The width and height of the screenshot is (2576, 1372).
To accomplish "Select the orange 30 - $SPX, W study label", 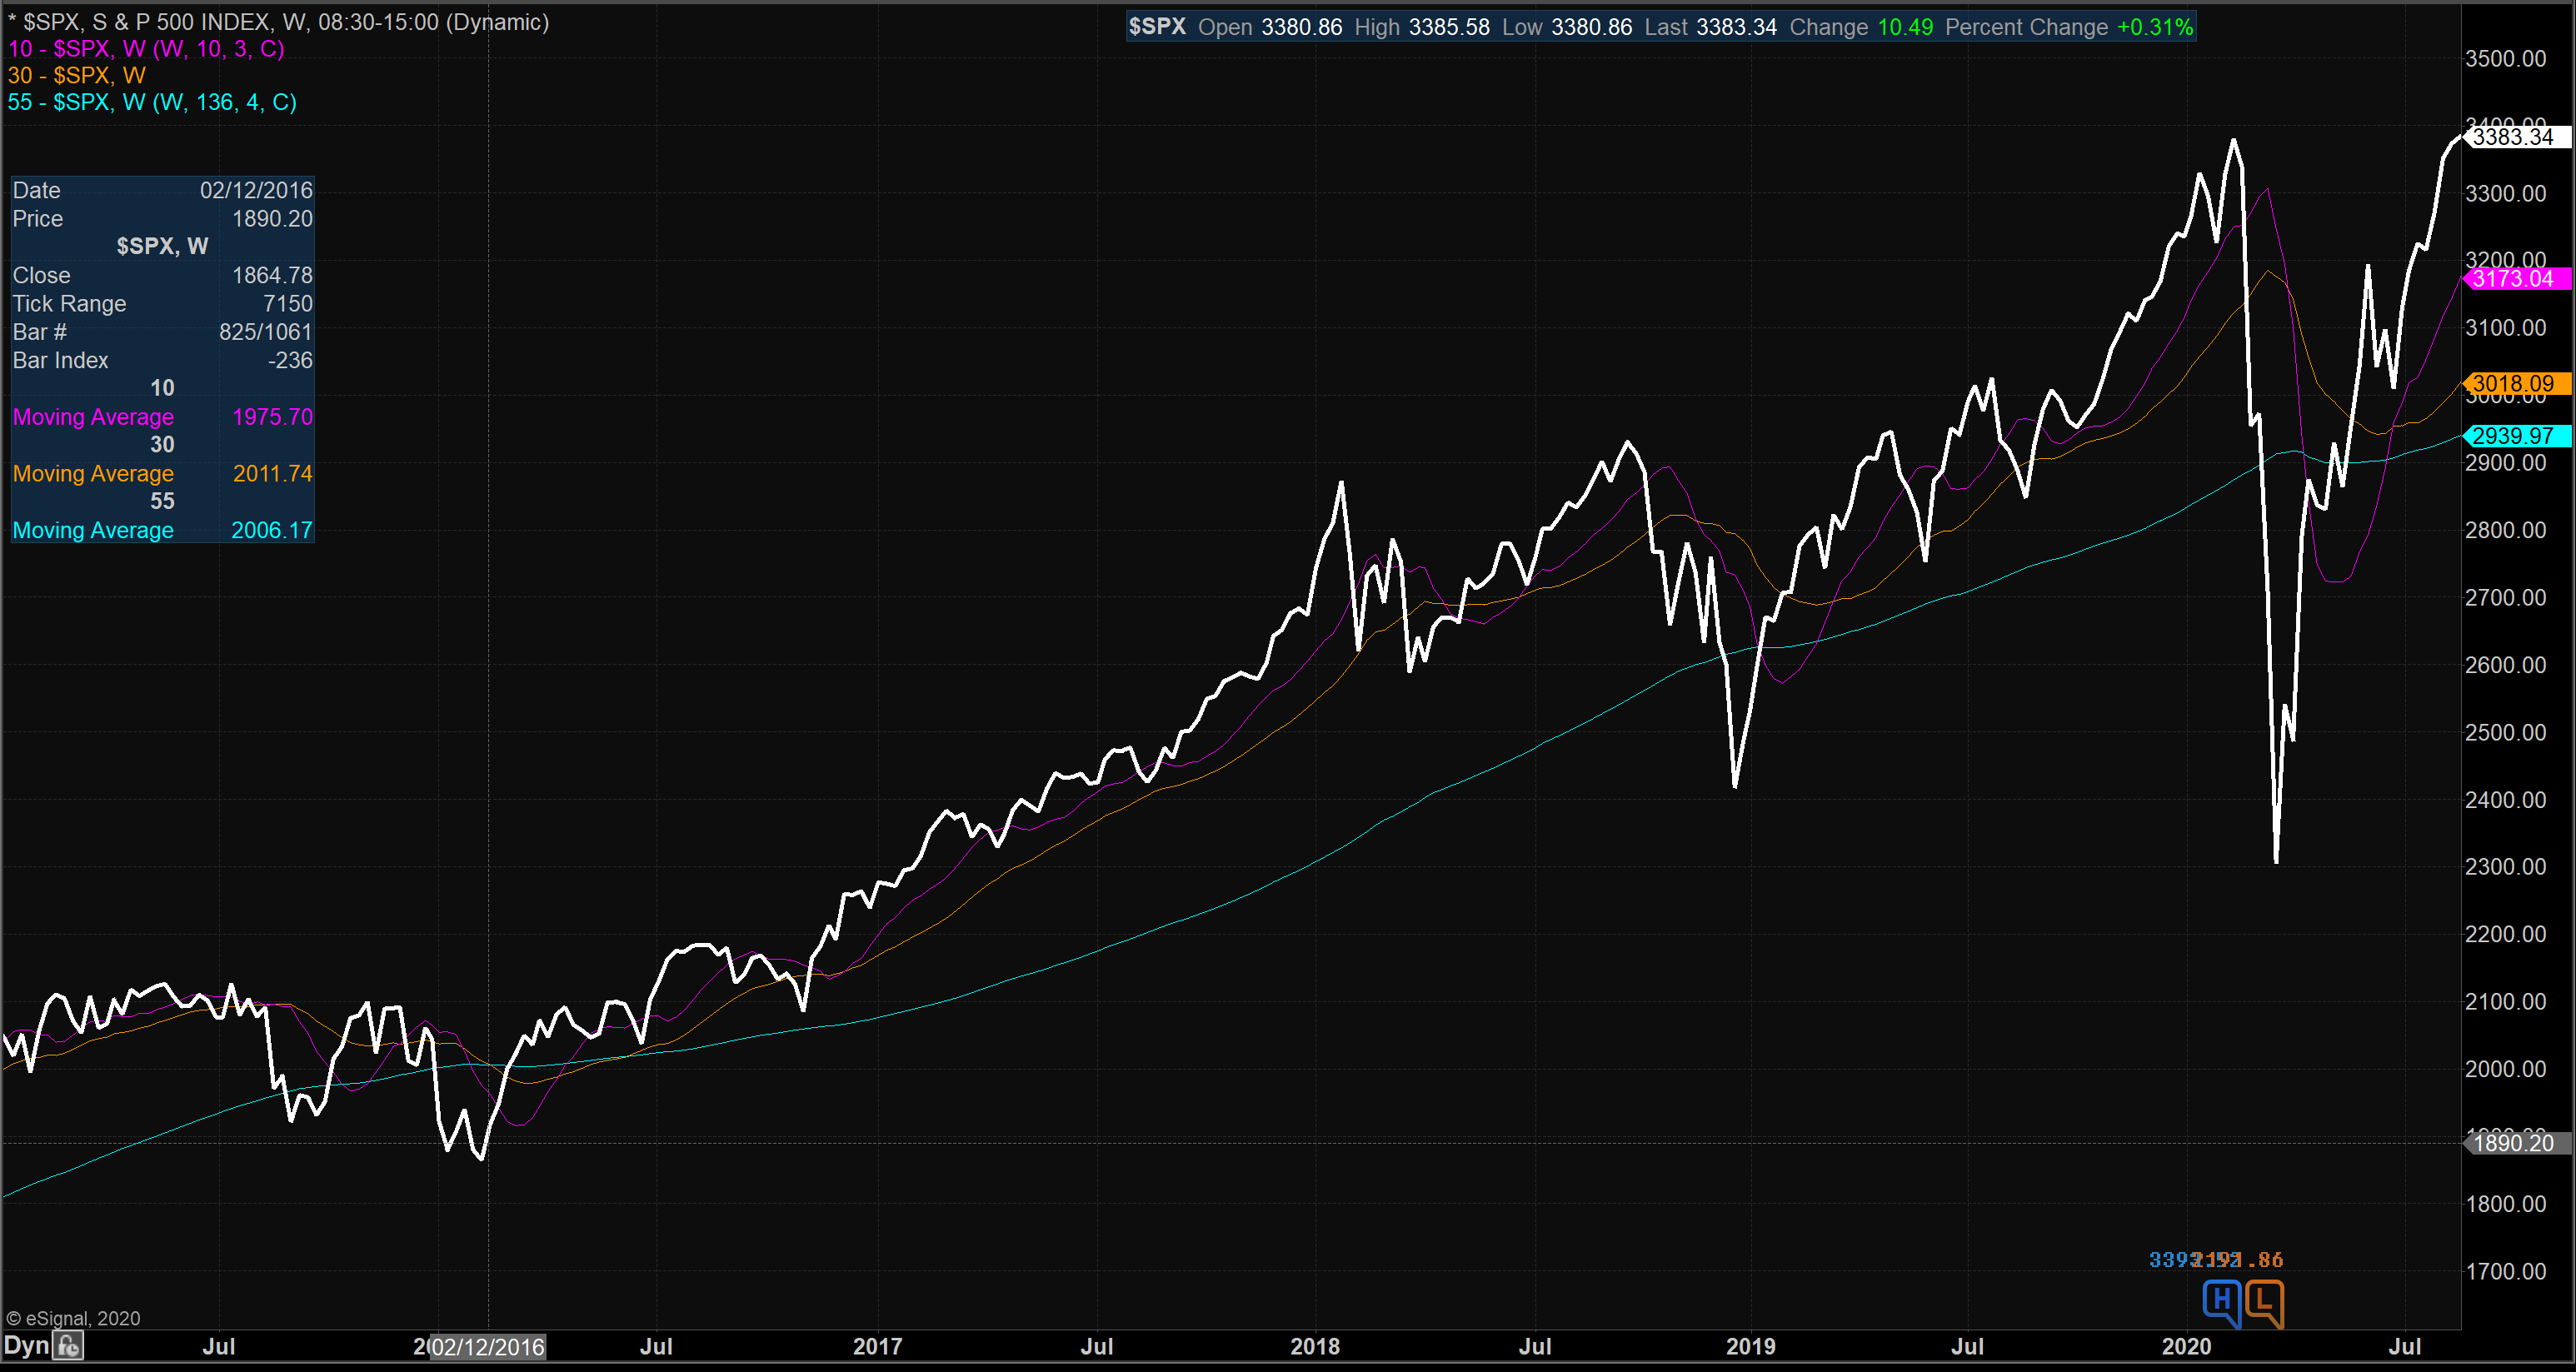I will point(77,76).
